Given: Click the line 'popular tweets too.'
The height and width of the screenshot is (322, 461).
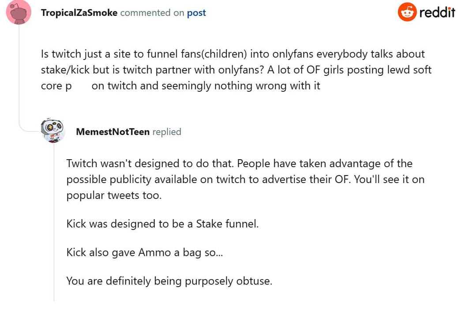Looking at the screenshot, I should (x=114, y=195).
